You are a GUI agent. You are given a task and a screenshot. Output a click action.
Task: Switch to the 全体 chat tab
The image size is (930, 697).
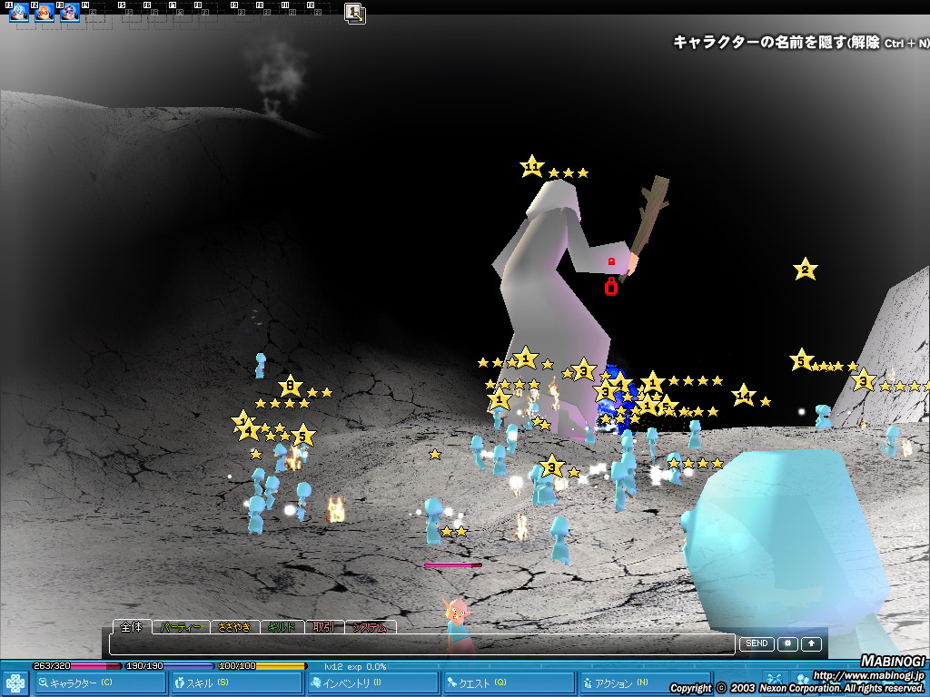(x=132, y=627)
